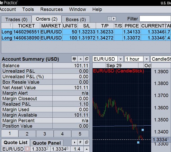Click the Margin Available row

tap(45, 115)
